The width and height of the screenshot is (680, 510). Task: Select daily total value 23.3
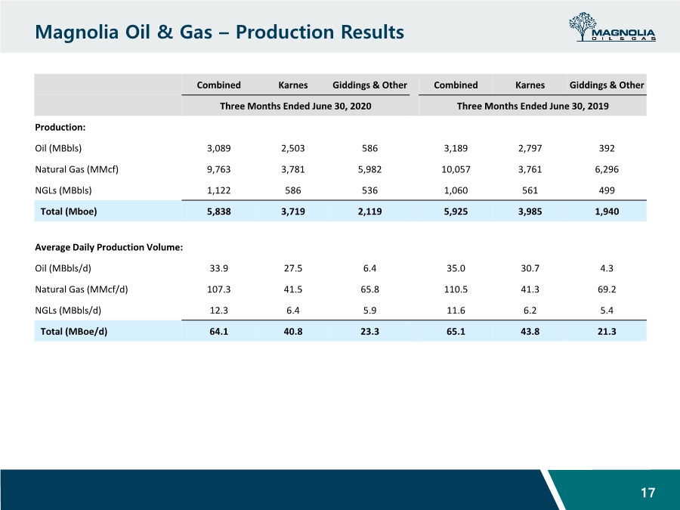pos(369,332)
